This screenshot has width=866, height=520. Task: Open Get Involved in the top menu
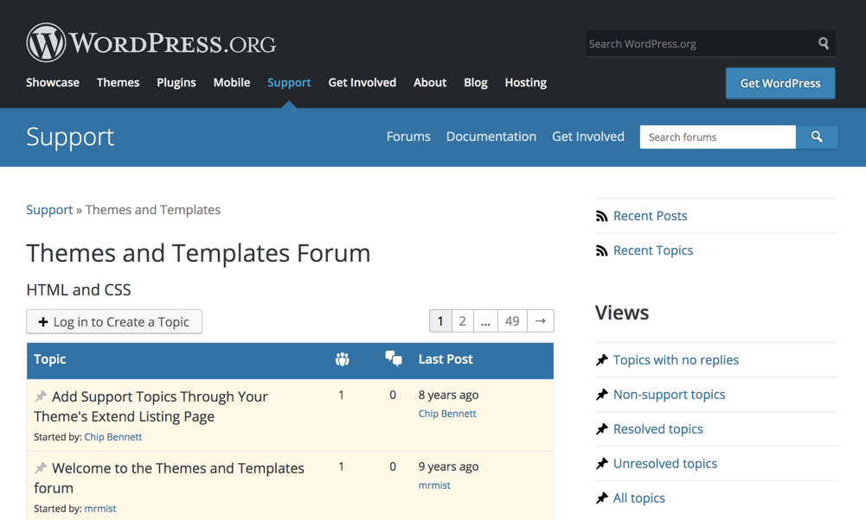point(362,83)
